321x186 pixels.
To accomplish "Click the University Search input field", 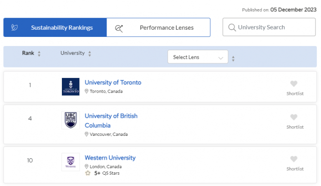I will (269, 27).
